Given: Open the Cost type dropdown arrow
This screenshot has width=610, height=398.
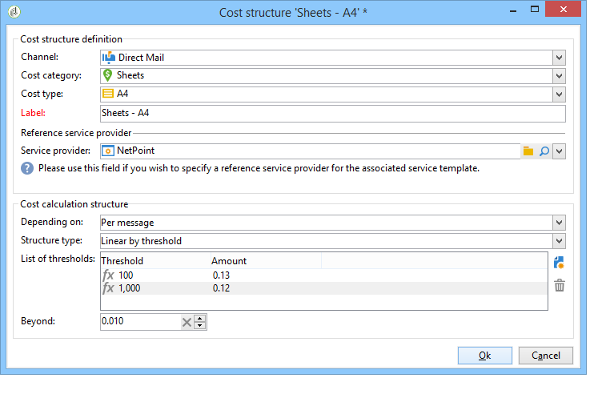Looking at the screenshot, I should click(x=559, y=94).
